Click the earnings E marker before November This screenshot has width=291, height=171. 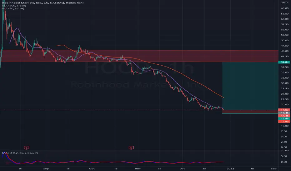pos(131,147)
